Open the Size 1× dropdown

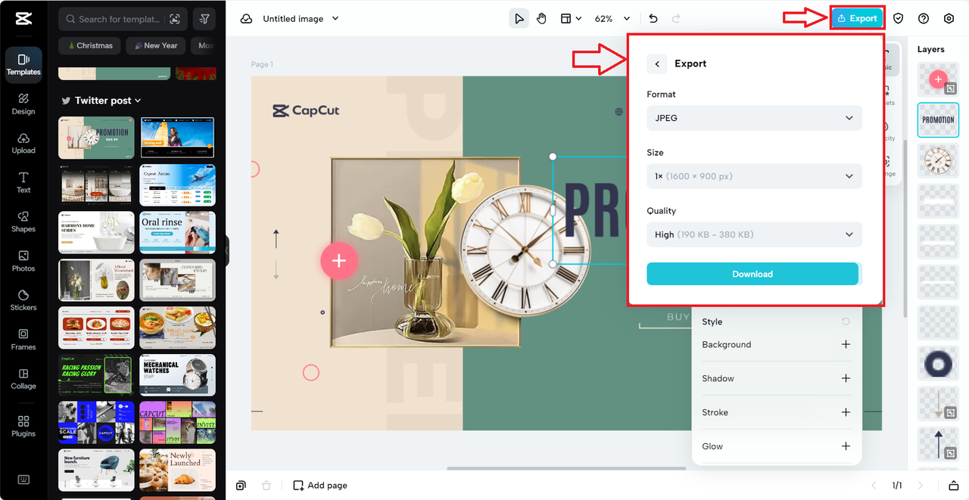click(x=754, y=176)
